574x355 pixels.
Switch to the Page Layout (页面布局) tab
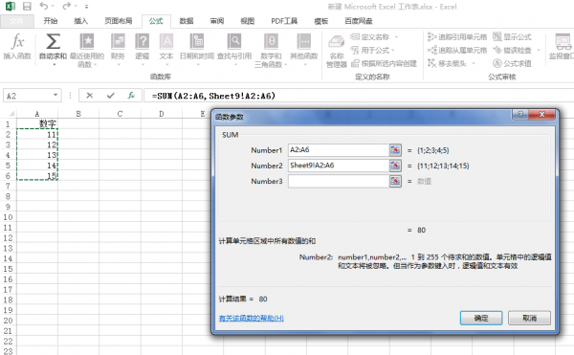pos(118,21)
